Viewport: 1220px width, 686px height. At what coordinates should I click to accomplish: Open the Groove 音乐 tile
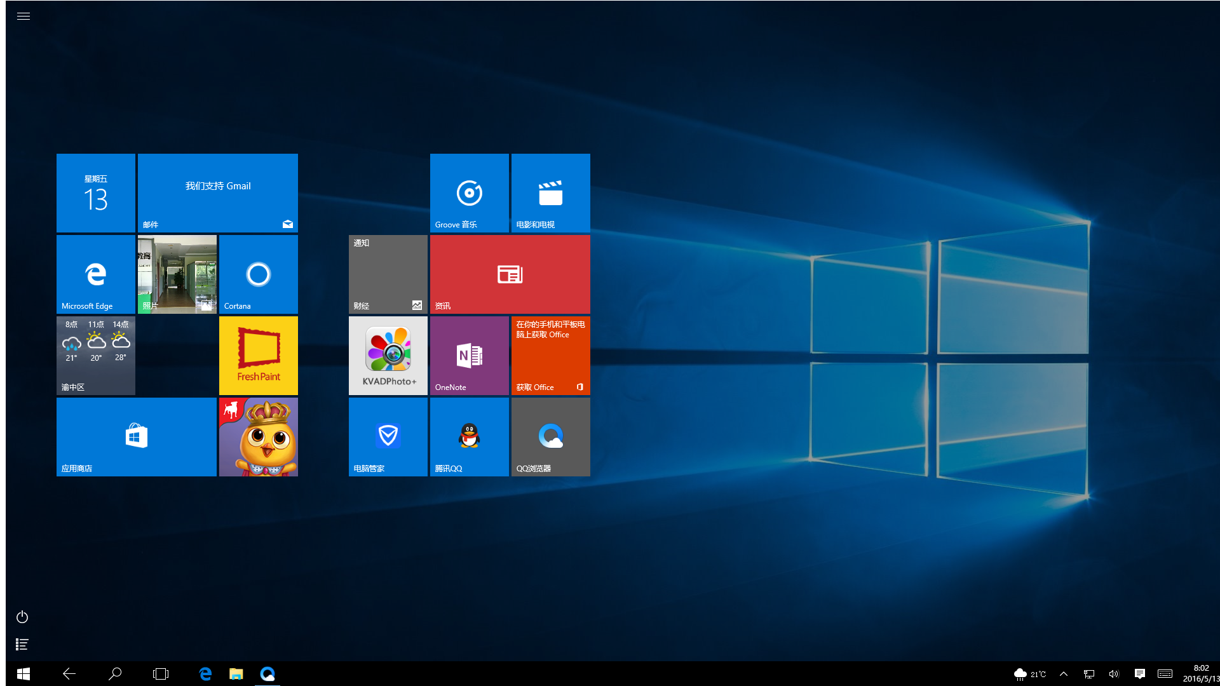470,193
